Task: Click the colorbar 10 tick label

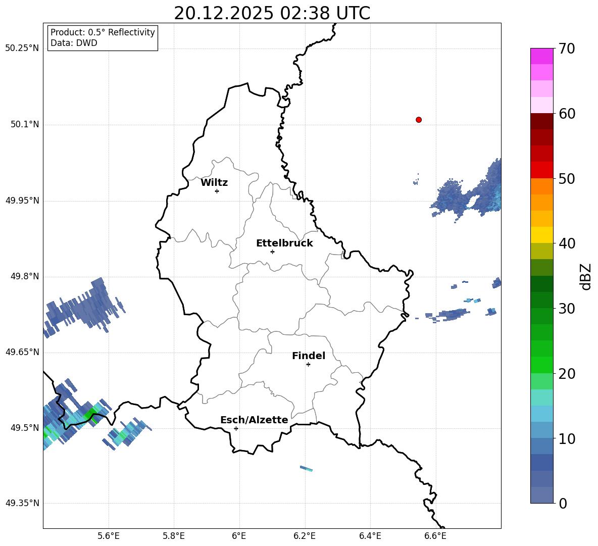Action: [567, 438]
